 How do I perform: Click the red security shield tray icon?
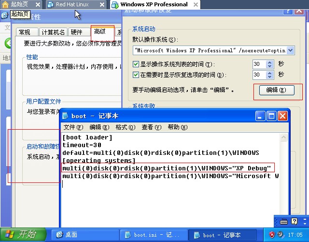click(272, 235)
